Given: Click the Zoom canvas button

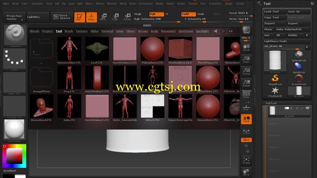Looking at the screenshot, I should [x=246, y=60].
